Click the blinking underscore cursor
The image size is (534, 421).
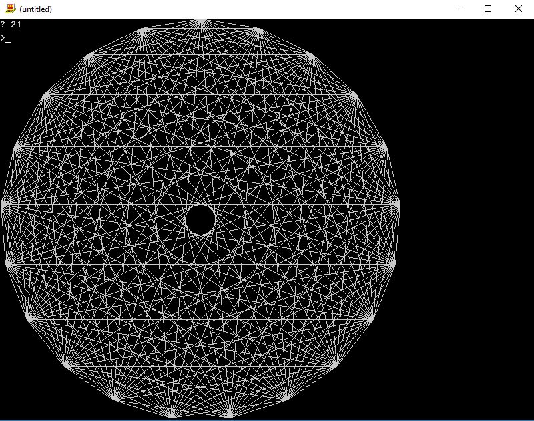[7, 41]
